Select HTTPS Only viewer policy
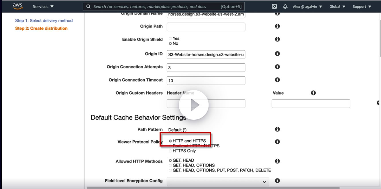This screenshot has height=189, width=381. pyautogui.click(x=170, y=151)
